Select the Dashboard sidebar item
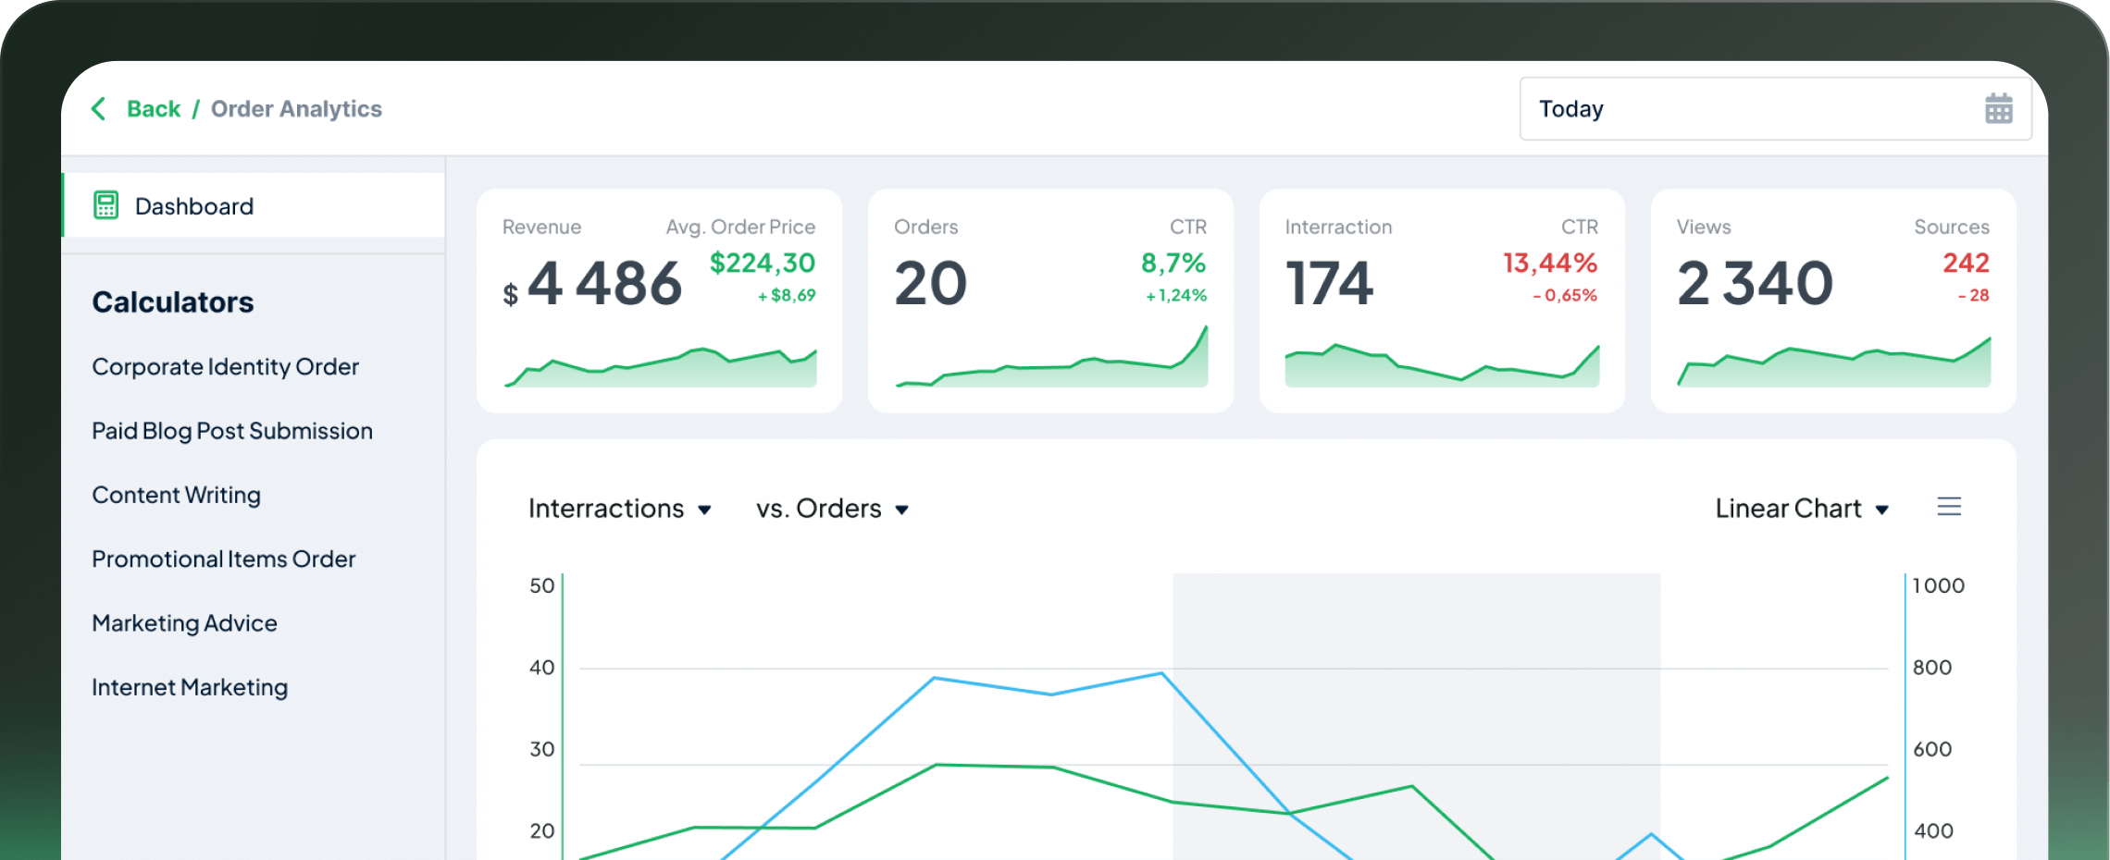Viewport: 2110px width, 860px height. 194,205
